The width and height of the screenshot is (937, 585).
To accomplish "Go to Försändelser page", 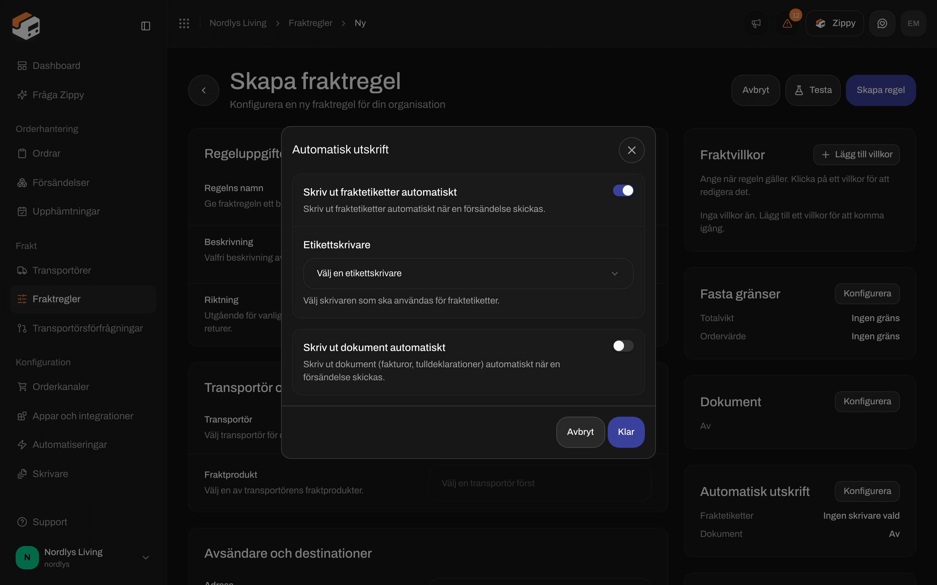I will point(83,183).
